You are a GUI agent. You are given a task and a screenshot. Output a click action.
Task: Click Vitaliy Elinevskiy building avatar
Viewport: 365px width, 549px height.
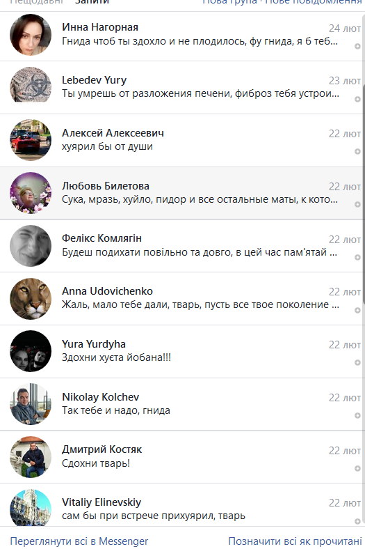(31, 508)
